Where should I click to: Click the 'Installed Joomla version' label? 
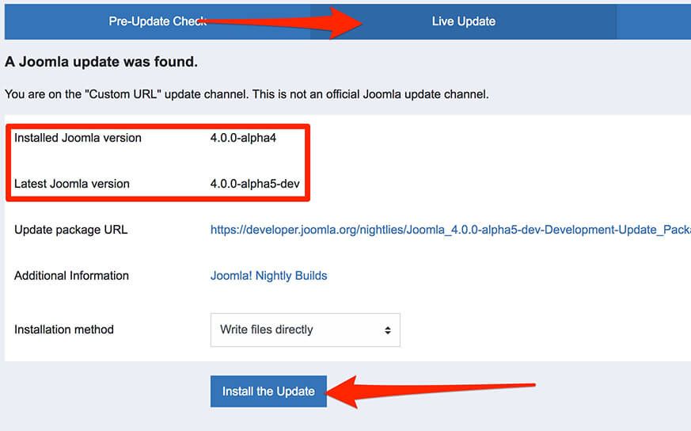pos(78,138)
